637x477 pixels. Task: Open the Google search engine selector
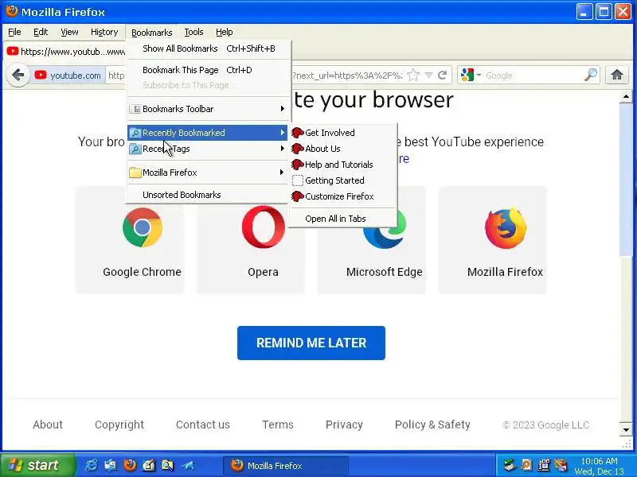pos(471,75)
